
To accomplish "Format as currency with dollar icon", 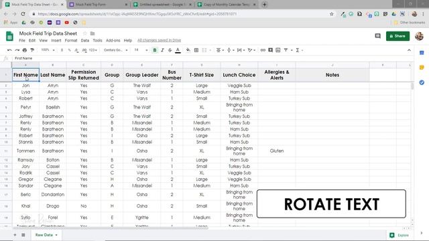I will 62,50.
